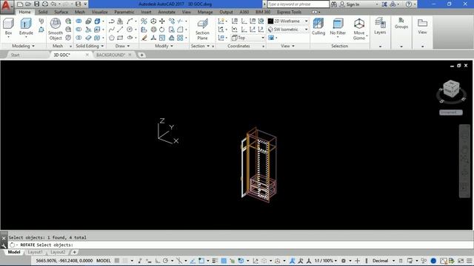This screenshot has width=474, height=266.
Task: Open the 1:1 / 100% annotation scale dropdown
Action: 326,261
